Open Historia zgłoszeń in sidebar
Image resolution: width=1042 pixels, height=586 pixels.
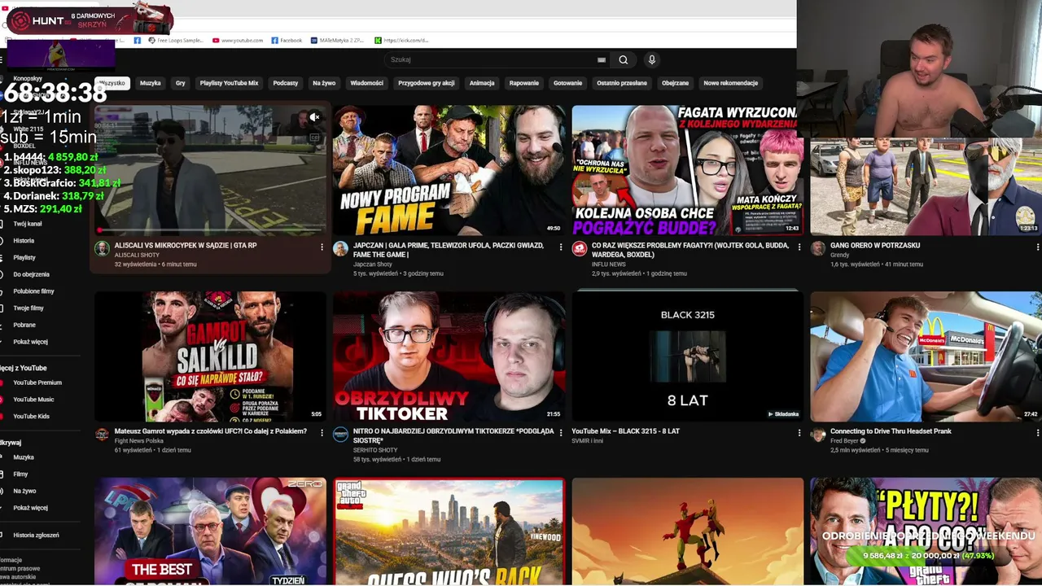coord(36,536)
